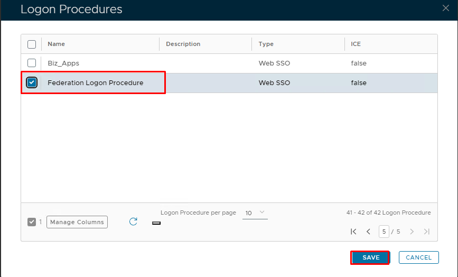Viewport: 458px width, 277px height.
Task: Go to the first page of results
Action: (353, 232)
